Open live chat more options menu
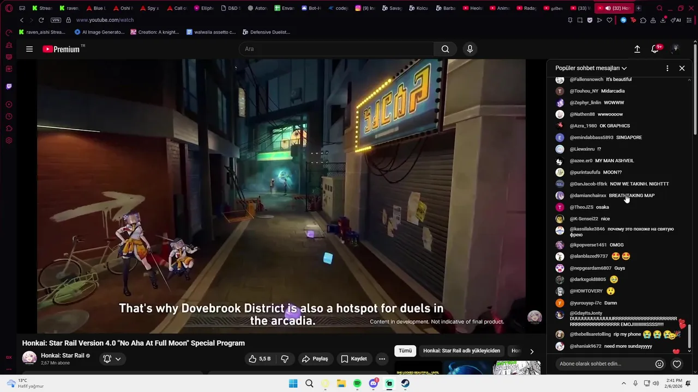 667,68
